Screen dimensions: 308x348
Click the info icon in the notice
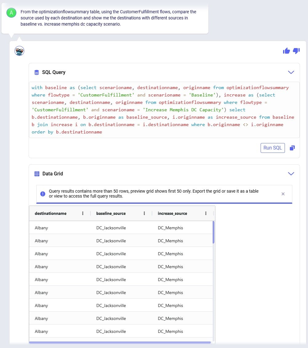point(43,194)
